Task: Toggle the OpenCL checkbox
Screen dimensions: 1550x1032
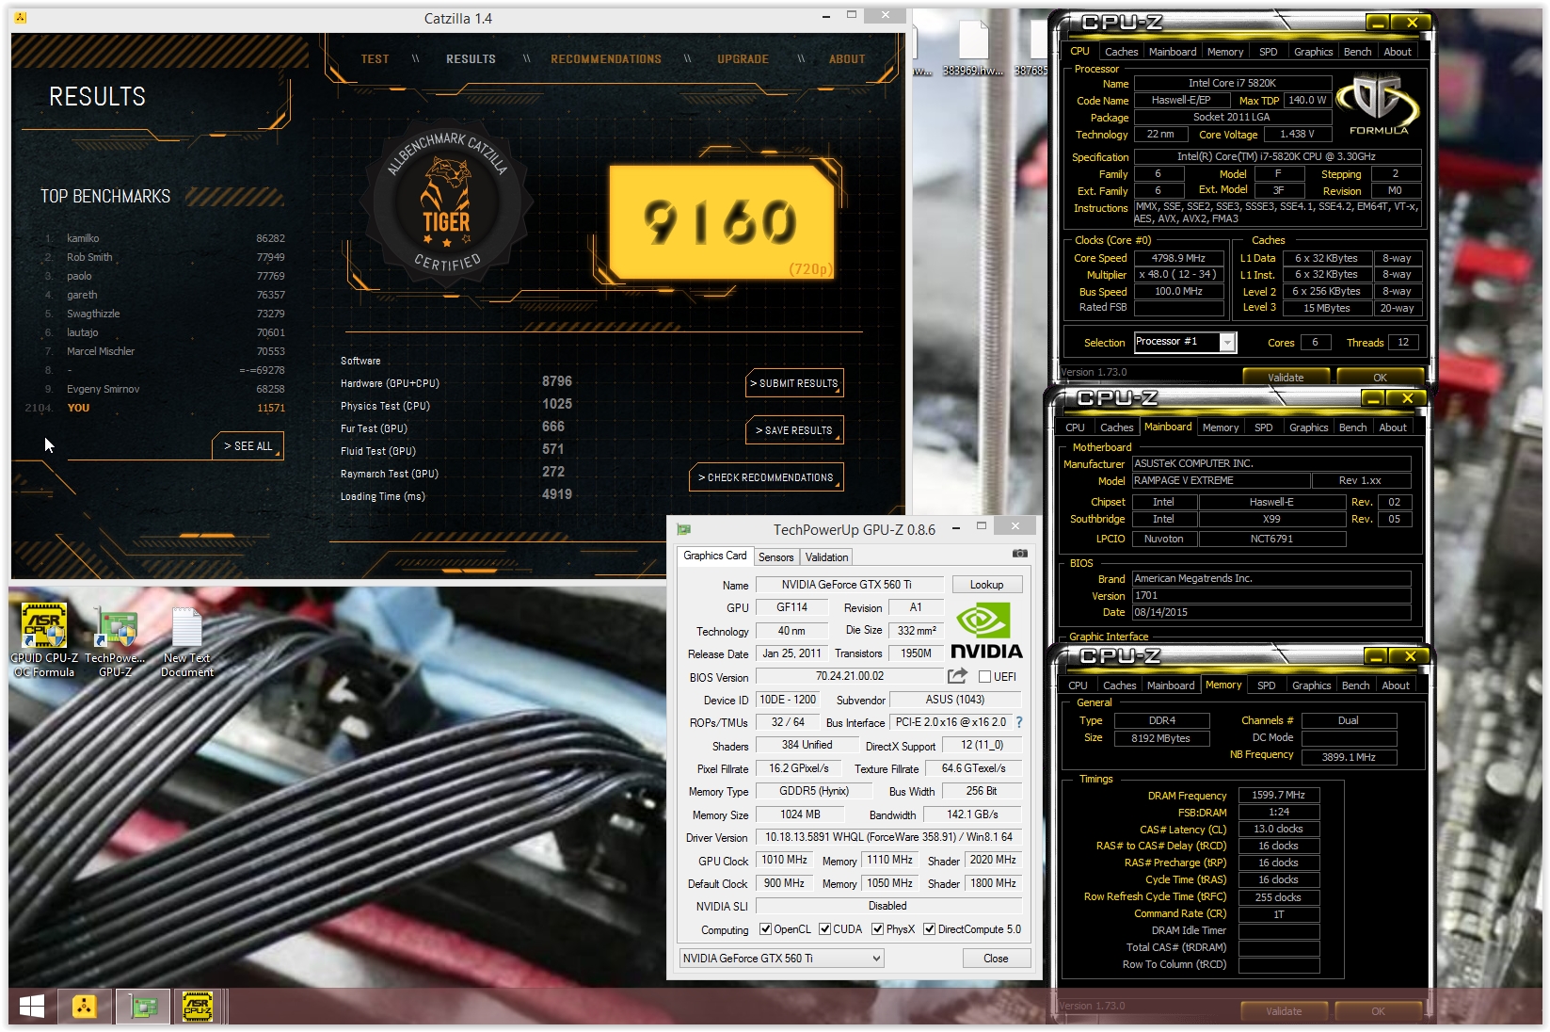Action: click(765, 928)
